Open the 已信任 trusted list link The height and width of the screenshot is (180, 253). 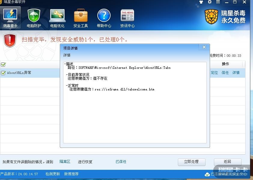121,162
